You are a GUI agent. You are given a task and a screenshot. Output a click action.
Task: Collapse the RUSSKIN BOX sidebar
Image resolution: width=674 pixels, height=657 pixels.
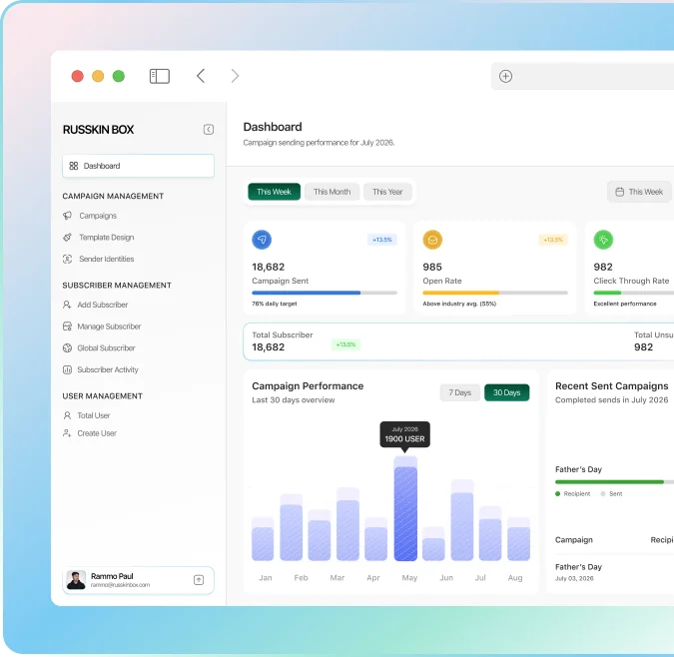pos(209,130)
